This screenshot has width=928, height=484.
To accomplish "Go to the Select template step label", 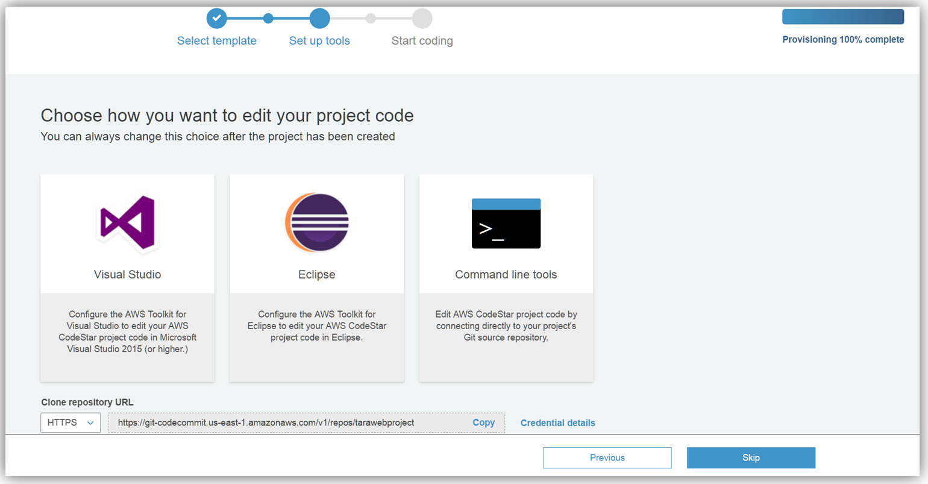I will [216, 41].
